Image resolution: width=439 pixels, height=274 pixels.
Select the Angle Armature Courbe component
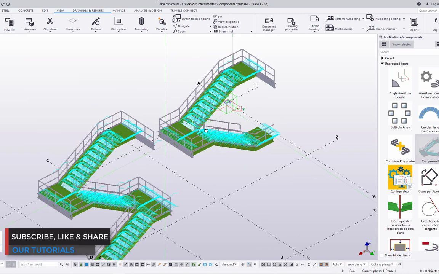pyautogui.click(x=400, y=84)
